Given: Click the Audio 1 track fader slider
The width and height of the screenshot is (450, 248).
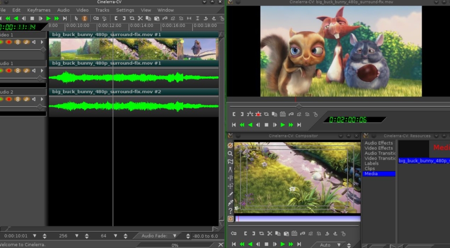Looking at the screenshot, I should tap(40, 78).
